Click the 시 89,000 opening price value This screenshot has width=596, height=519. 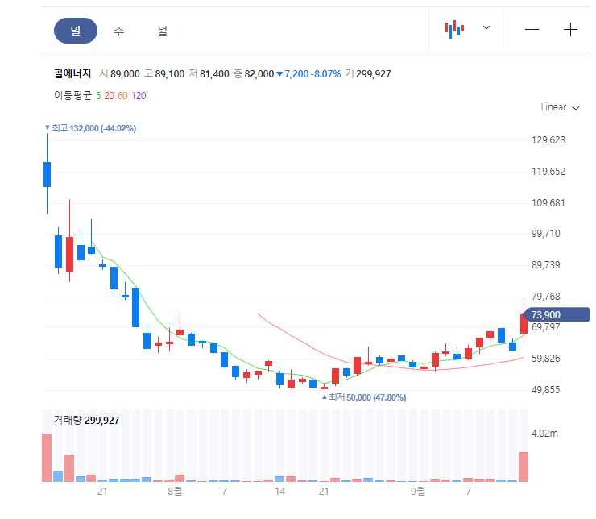(x=119, y=74)
